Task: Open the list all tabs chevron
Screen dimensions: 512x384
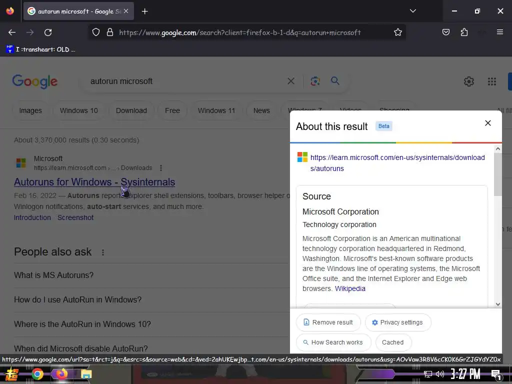Action: tap(412, 11)
